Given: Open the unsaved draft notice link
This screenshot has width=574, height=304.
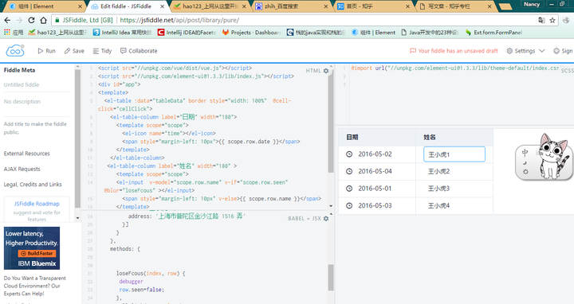Looking at the screenshot, I should point(454,51).
